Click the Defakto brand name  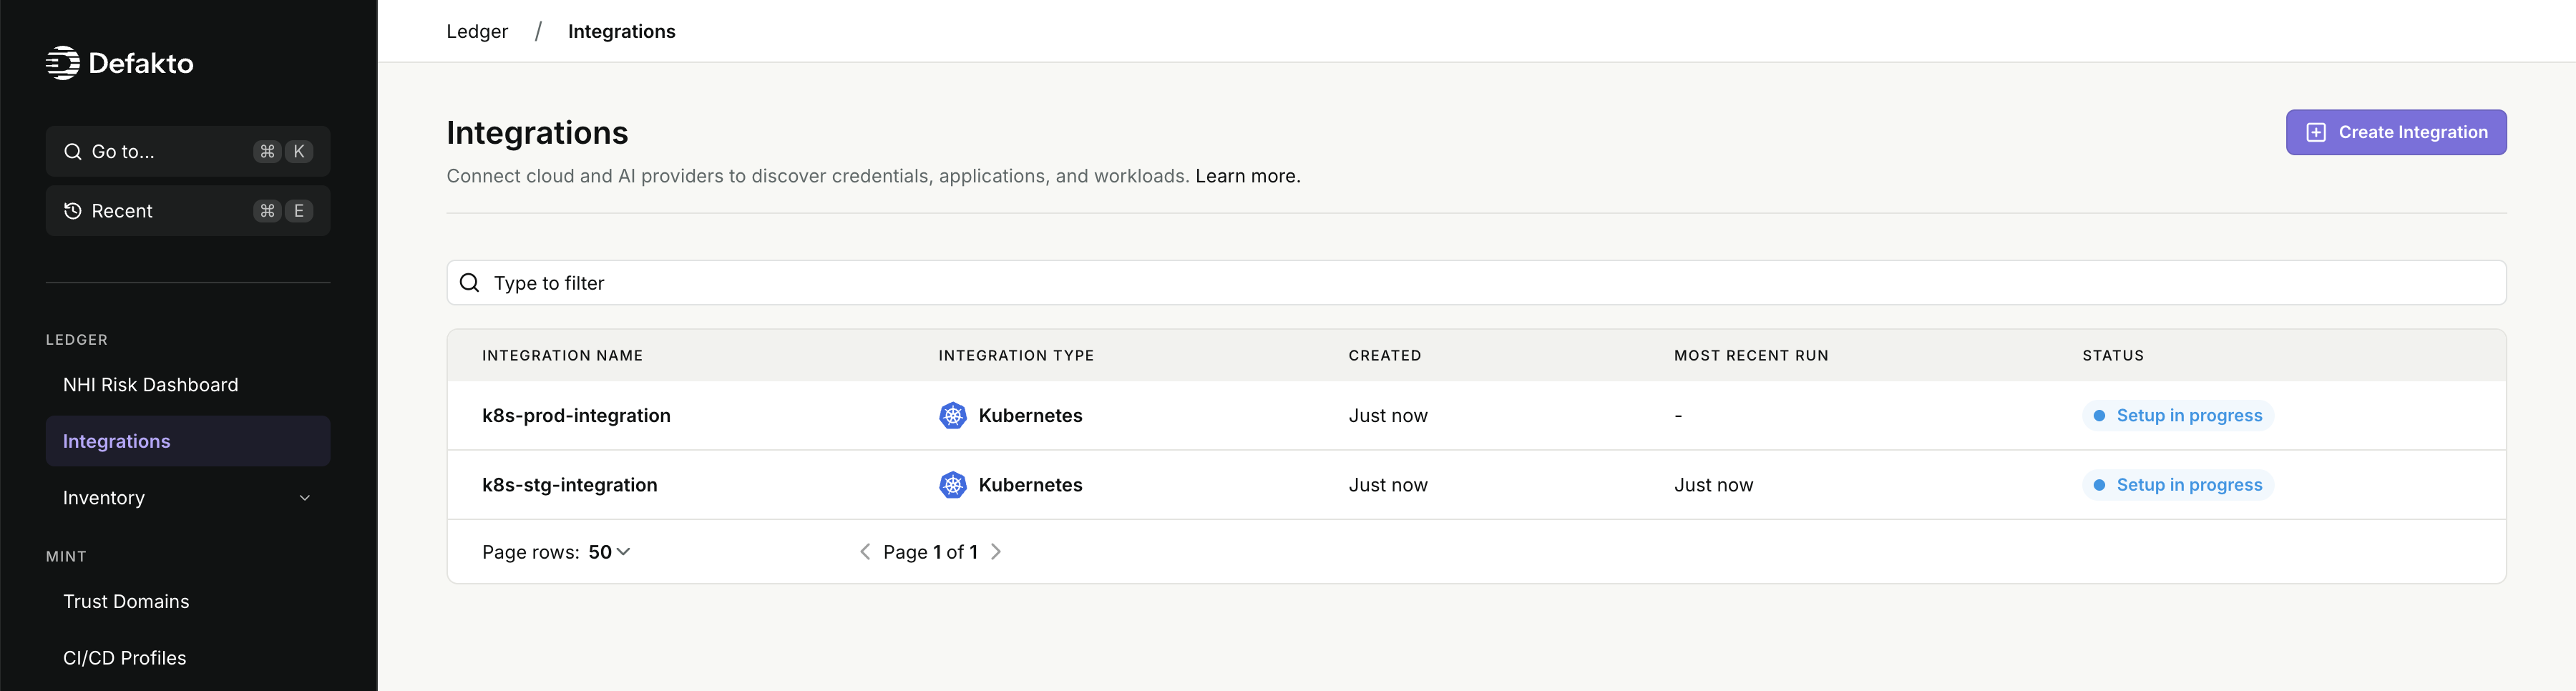tap(141, 63)
